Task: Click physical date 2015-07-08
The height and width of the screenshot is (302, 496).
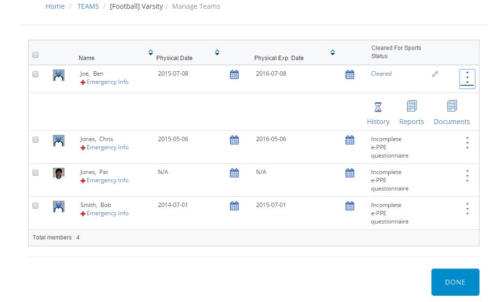Action: pyautogui.click(x=173, y=74)
